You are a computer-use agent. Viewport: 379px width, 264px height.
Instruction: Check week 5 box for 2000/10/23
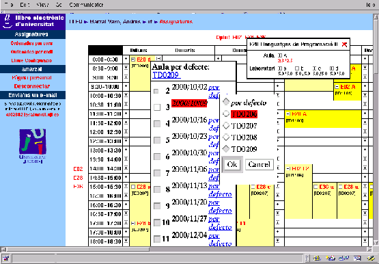(x=157, y=140)
